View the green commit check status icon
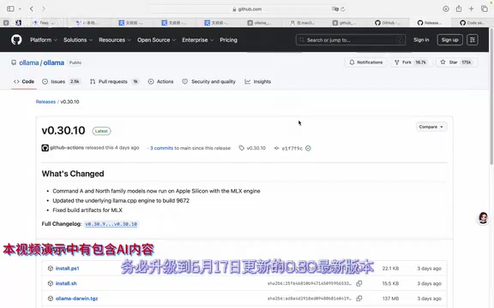 point(308,148)
